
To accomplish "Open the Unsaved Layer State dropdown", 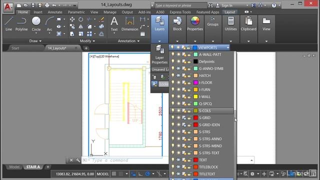I will 160,69.
